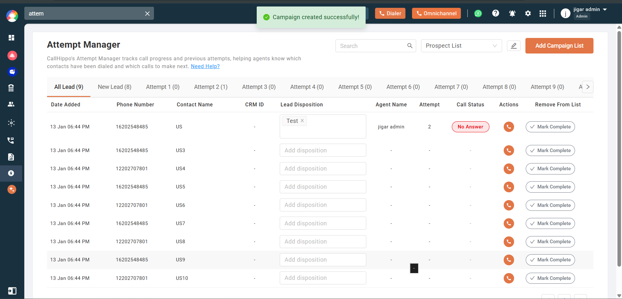Open the integrations sidebar icon
Viewport: 622px width, 299px height.
pyautogui.click(x=11, y=123)
